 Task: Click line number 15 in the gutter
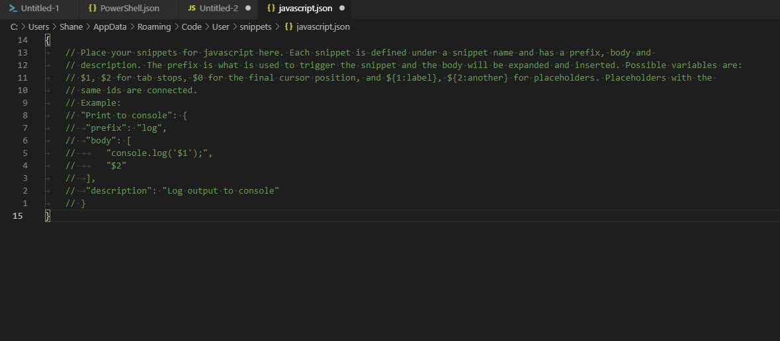[x=17, y=215]
